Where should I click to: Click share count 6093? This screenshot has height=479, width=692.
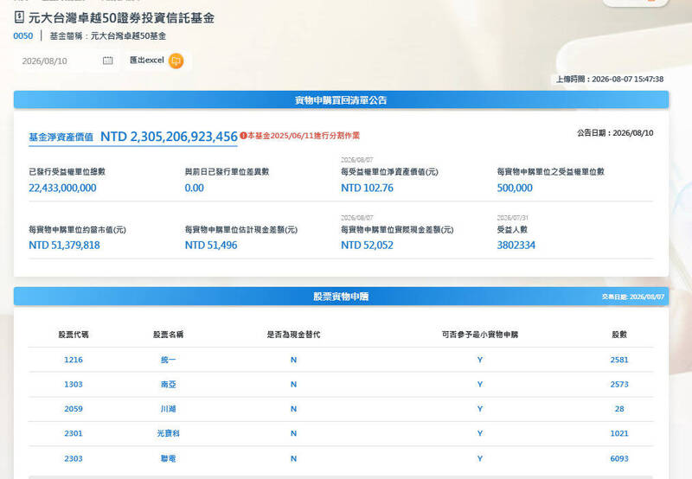click(619, 459)
